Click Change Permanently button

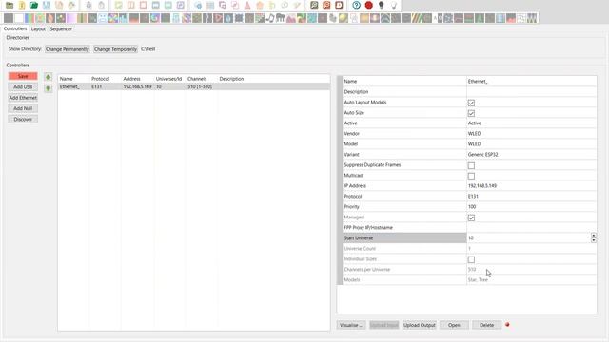pyautogui.click(x=68, y=49)
